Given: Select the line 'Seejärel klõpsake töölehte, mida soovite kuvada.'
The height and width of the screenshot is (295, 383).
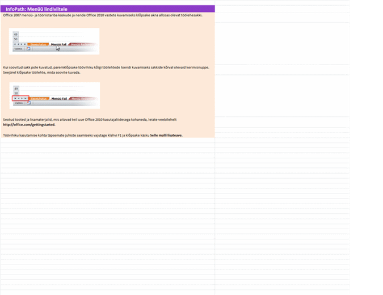Looking at the screenshot, I should click(x=41, y=73).
